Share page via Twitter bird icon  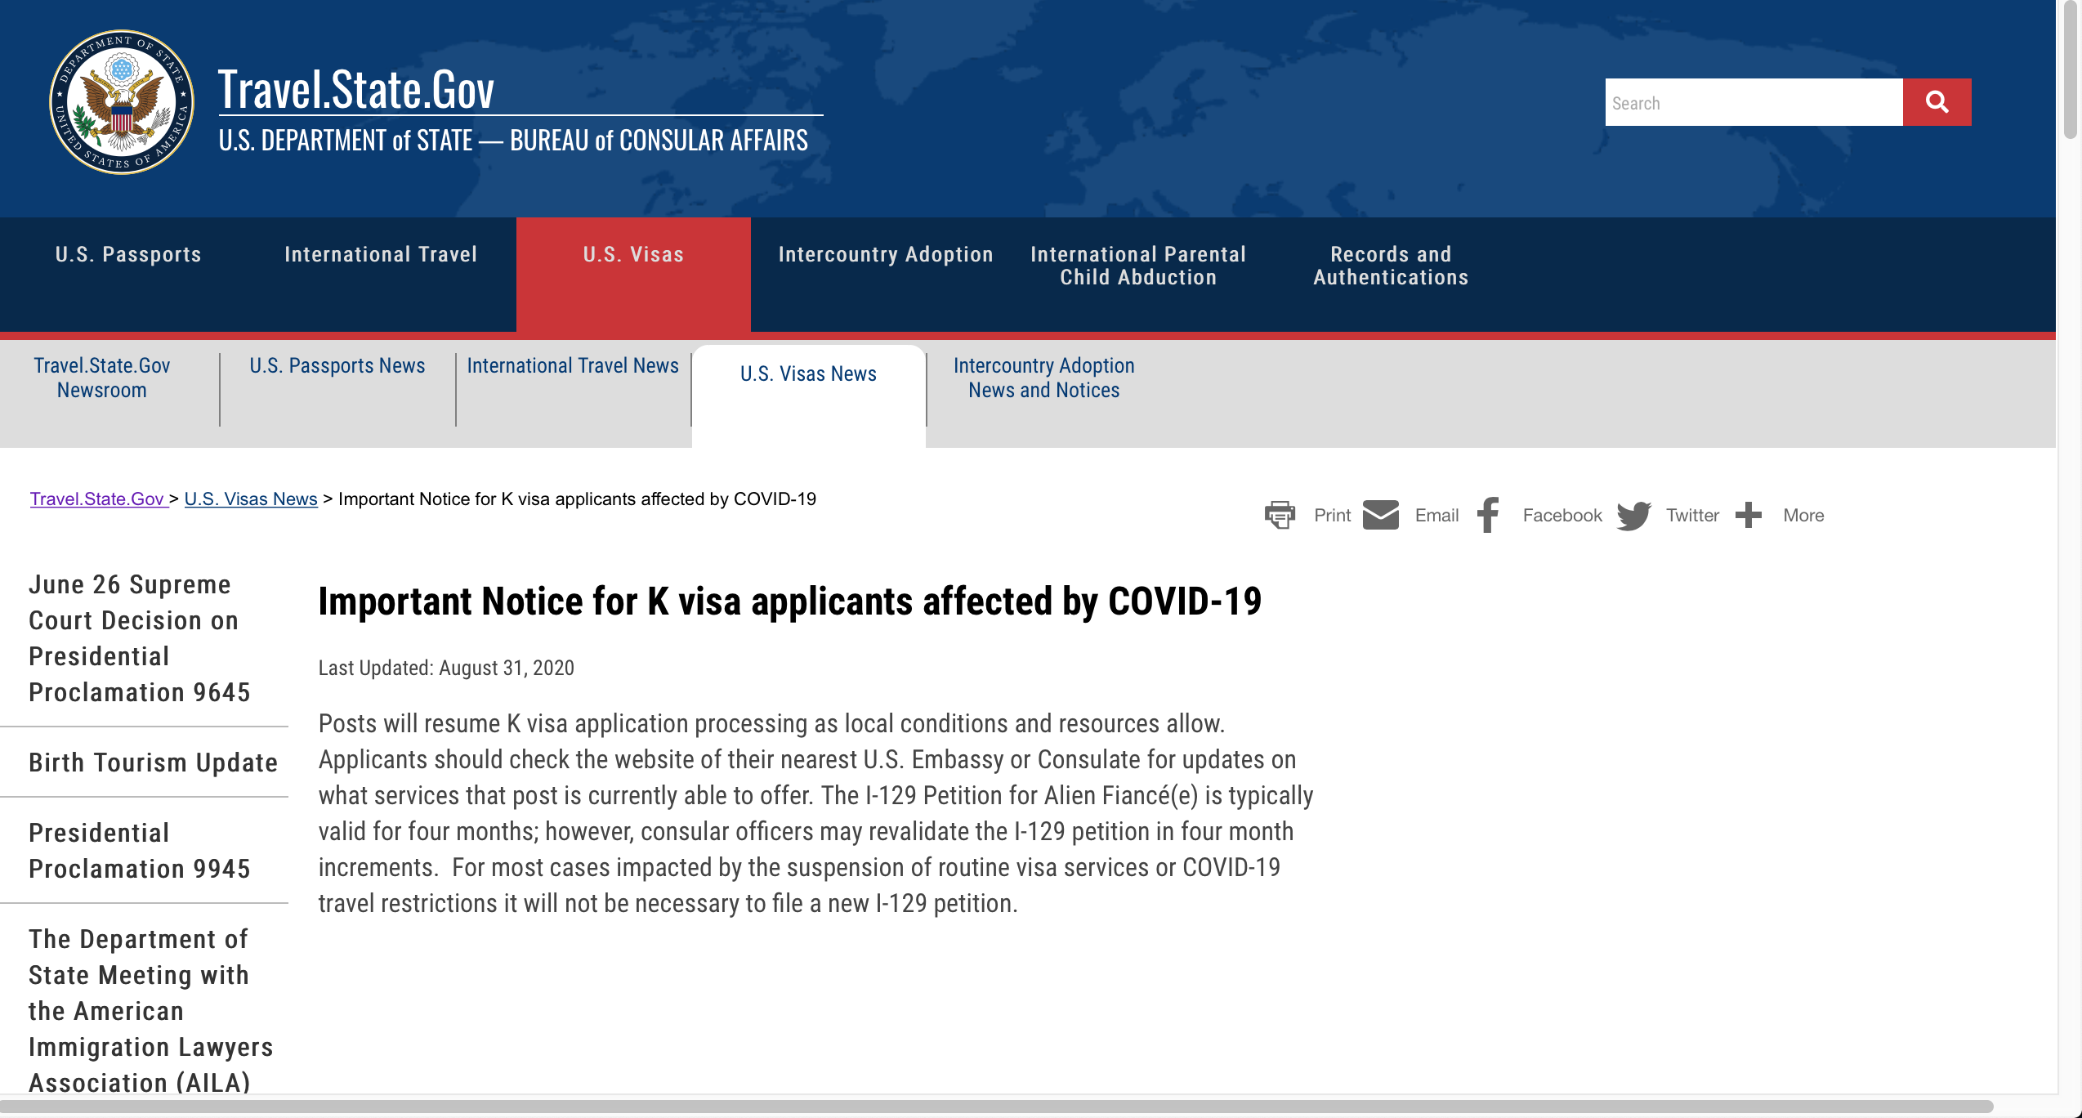[1633, 515]
